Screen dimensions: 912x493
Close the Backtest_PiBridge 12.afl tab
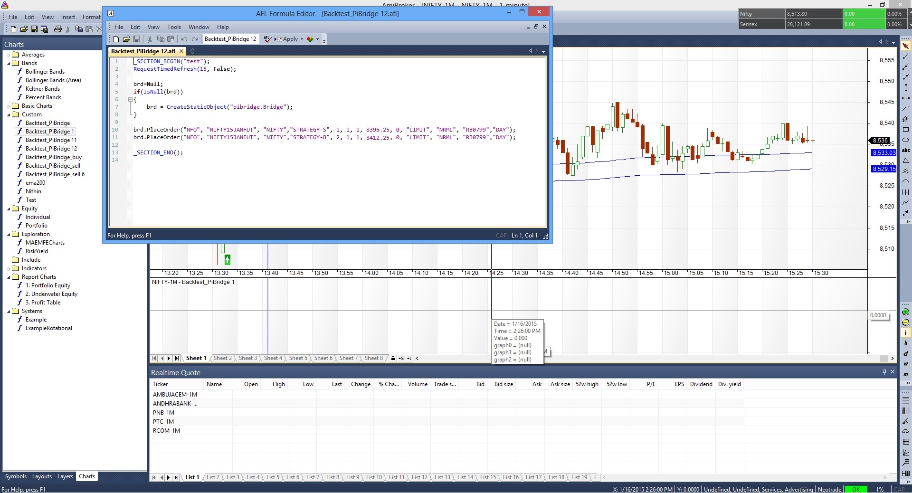181,51
